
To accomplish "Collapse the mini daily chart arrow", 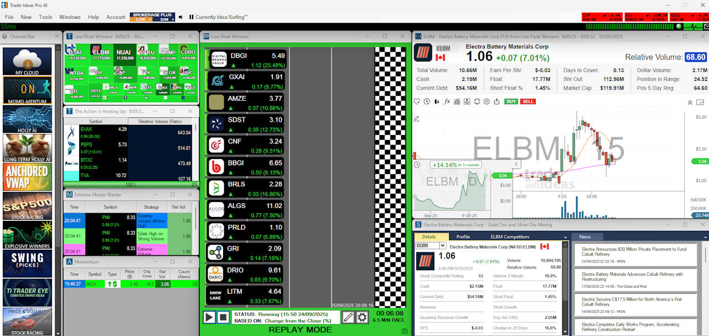I will (x=517, y=164).
